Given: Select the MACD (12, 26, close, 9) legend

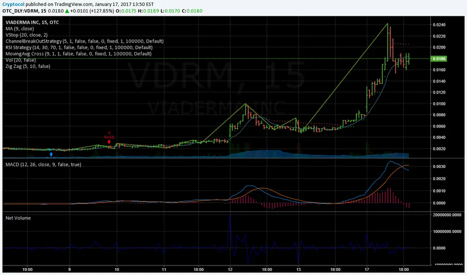Looking at the screenshot, I should click(x=43, y=164).
